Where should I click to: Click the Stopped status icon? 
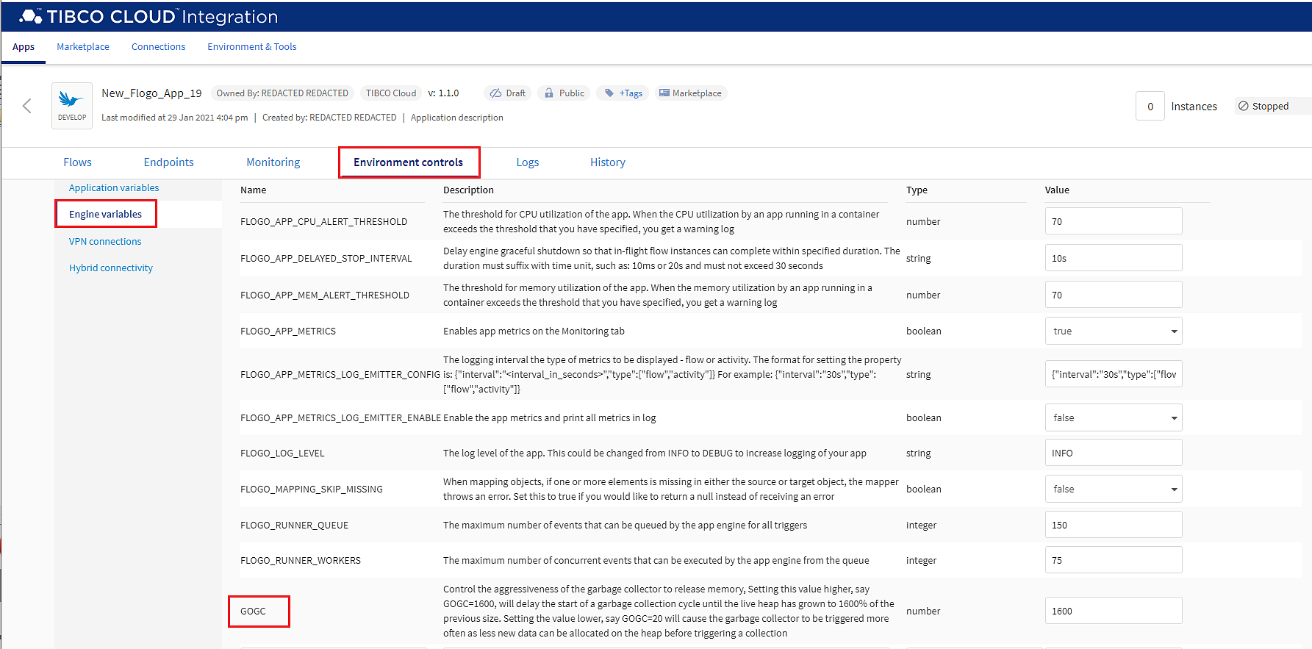[x=1244, y=106]
